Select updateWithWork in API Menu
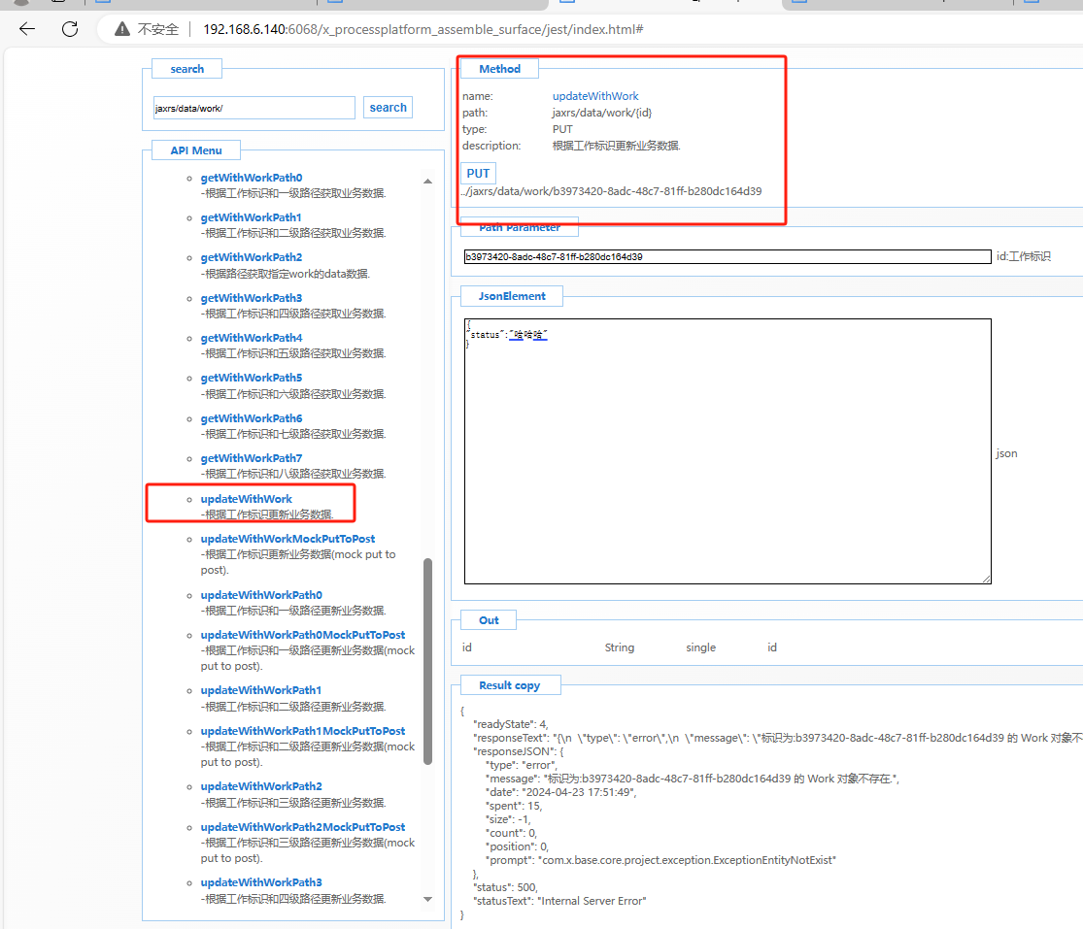Viewport: 1083px width, 929px height. [x=247, y=499]
